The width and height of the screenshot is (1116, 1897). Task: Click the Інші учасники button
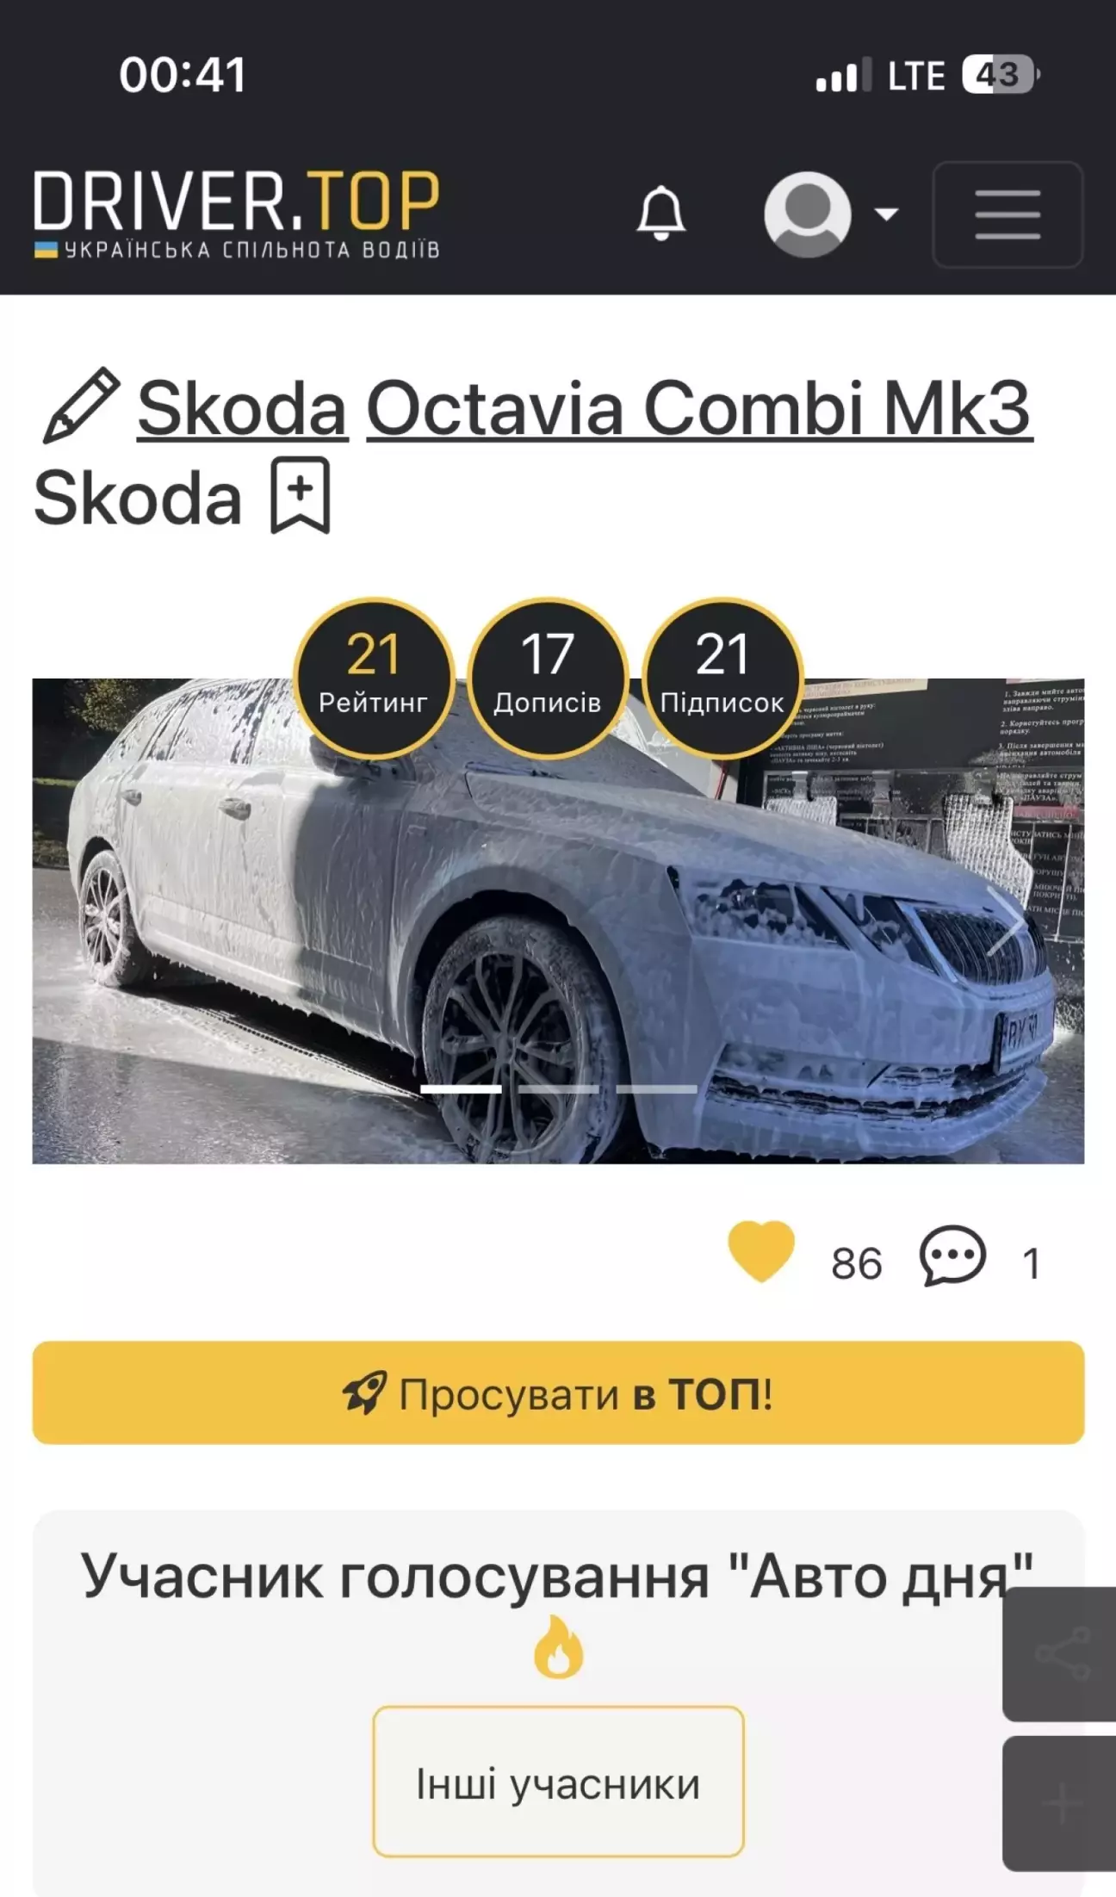(558, 1782)
